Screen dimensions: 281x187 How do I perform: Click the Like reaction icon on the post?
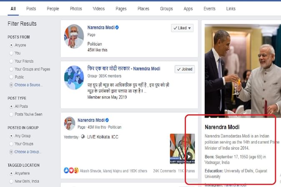click(x=66, y=170)
